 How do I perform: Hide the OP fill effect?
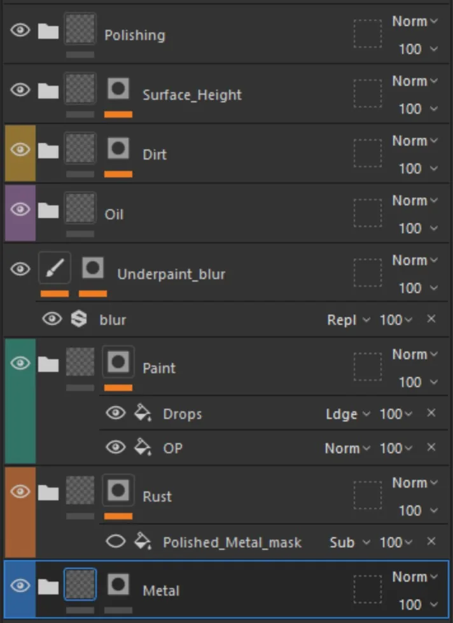[x=116, y=447]
